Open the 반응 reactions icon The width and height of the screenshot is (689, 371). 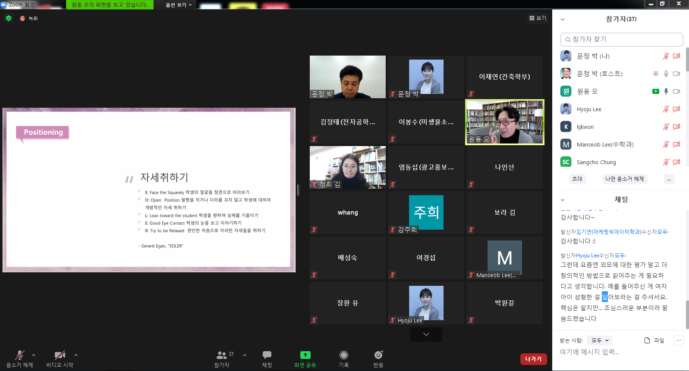point(378,355)
